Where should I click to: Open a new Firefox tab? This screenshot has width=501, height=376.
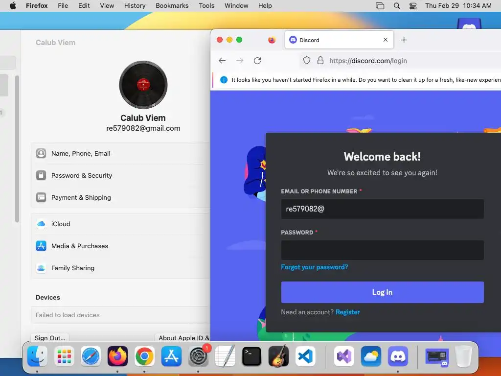pos(404,40)
